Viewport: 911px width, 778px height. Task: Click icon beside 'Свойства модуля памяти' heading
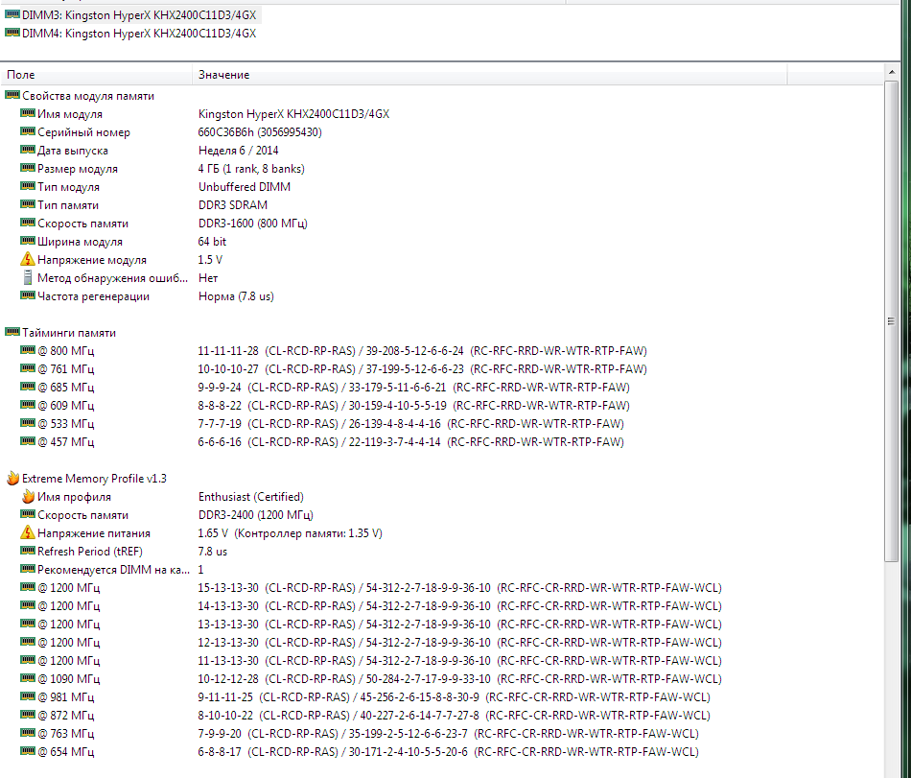(x=12, y=95)
